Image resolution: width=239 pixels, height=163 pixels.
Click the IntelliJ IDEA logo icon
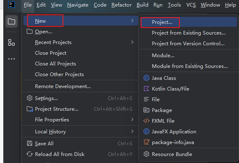12,5
